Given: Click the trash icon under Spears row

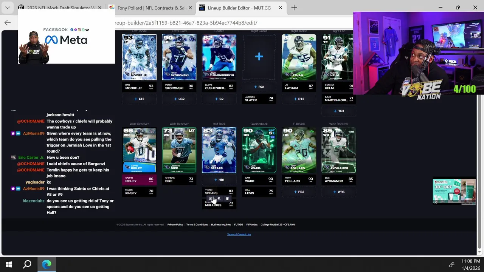Looking at the screenshot, I should 227,199.
